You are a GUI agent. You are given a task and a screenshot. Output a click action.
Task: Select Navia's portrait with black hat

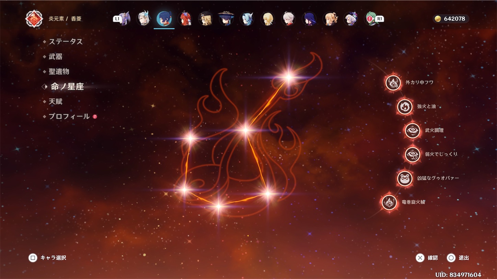pyautogui.click(x=206, y=18)
